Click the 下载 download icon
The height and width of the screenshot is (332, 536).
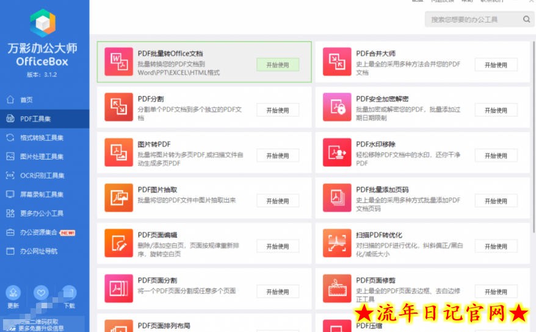point(69,293)
